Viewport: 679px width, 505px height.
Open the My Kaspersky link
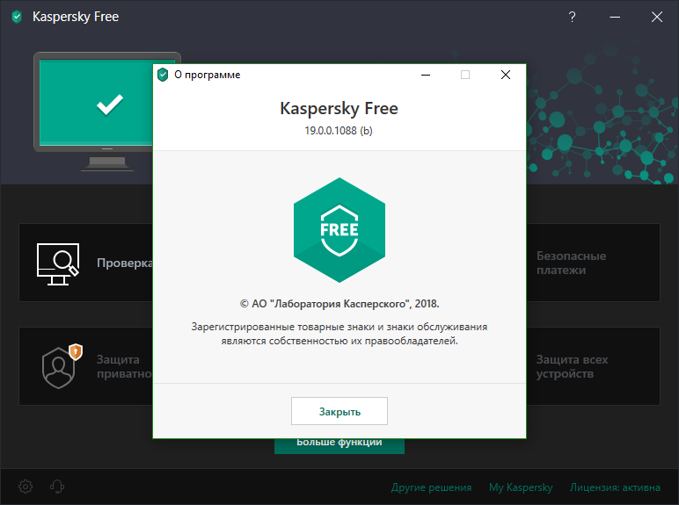[521, 487]
